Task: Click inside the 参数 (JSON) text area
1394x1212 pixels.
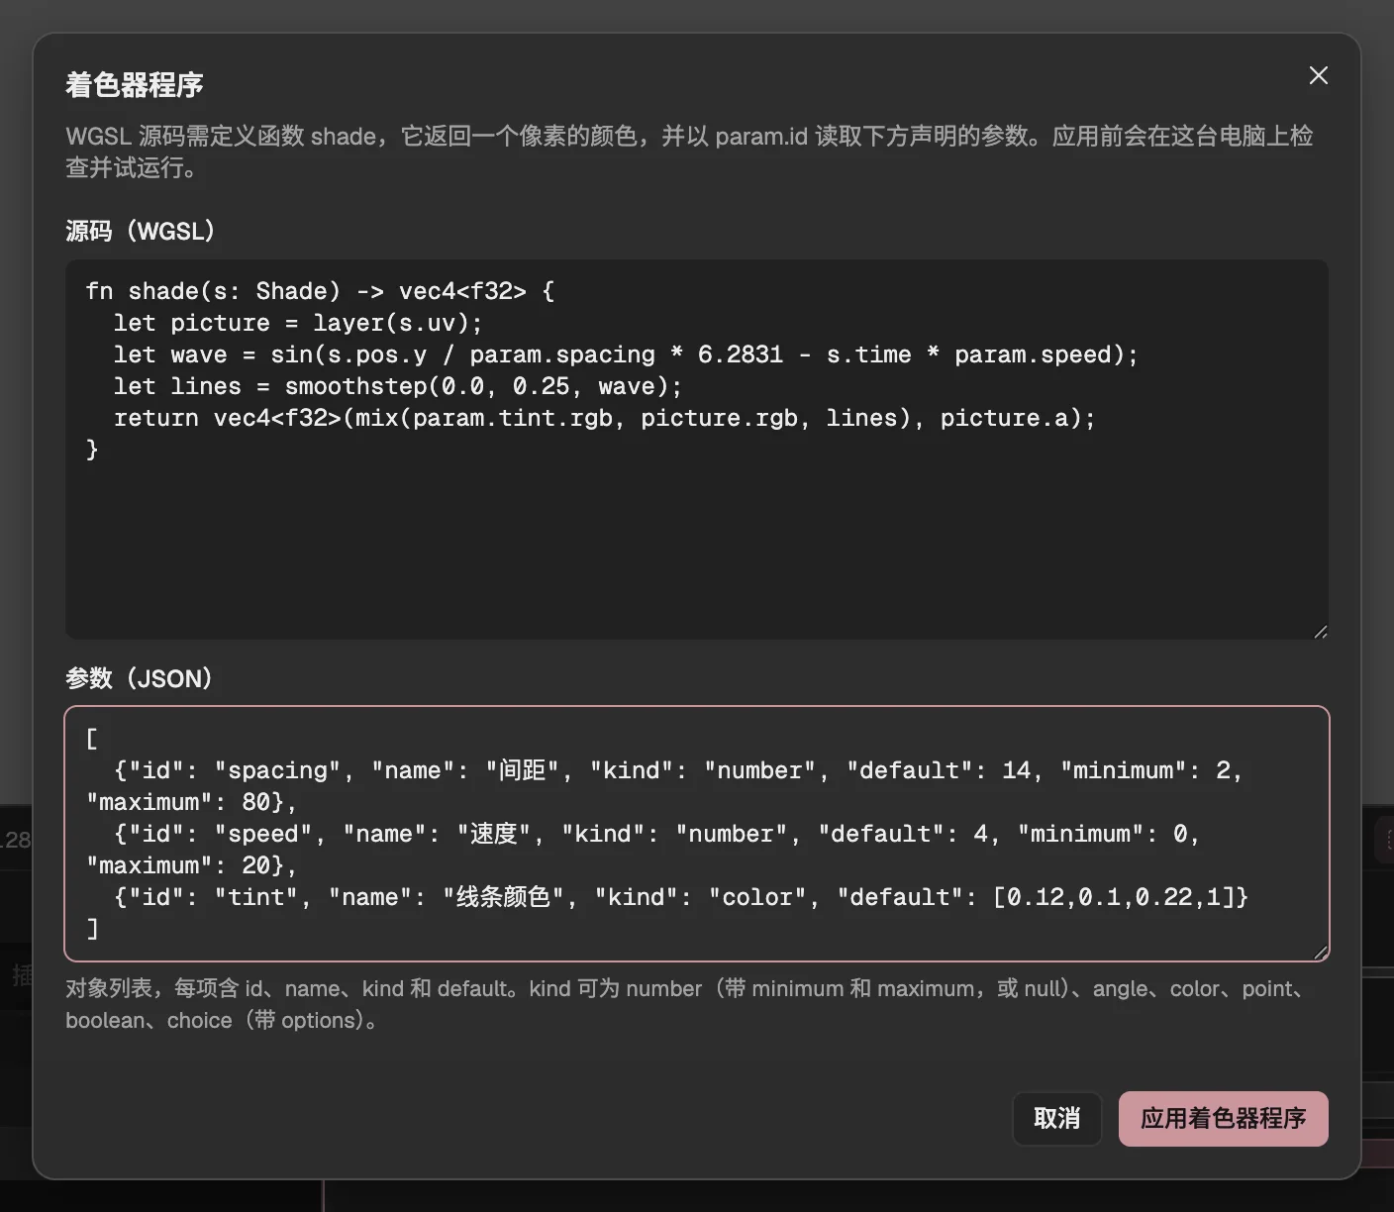Action: click(x=697, y=834)
